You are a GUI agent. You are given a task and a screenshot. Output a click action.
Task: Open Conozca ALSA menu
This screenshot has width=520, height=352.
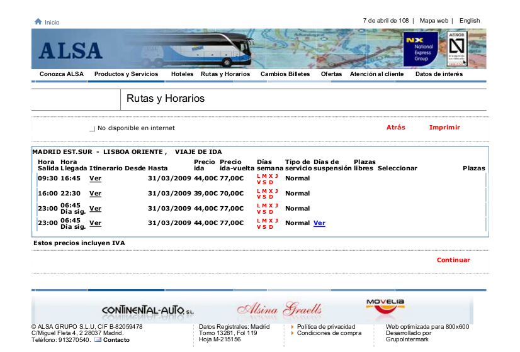(x=62, y=74)
